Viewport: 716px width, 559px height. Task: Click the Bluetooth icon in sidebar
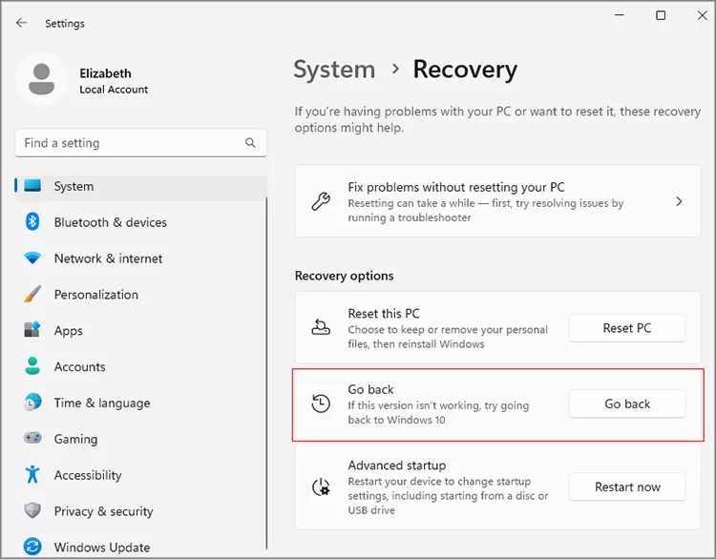pos(32,221)
